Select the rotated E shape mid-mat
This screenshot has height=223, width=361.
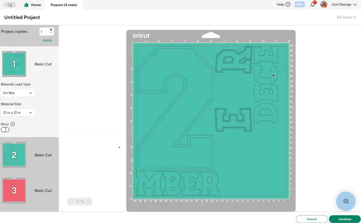(233, 120)
